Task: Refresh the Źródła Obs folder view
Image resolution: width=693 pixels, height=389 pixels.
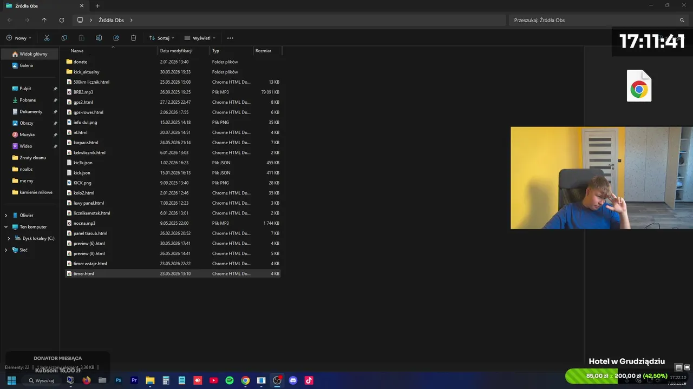Action: 62,20
